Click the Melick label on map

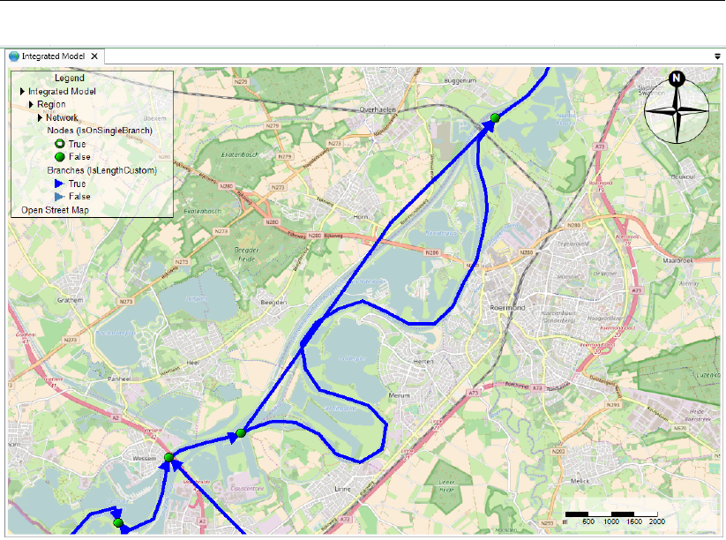point(580,481)
